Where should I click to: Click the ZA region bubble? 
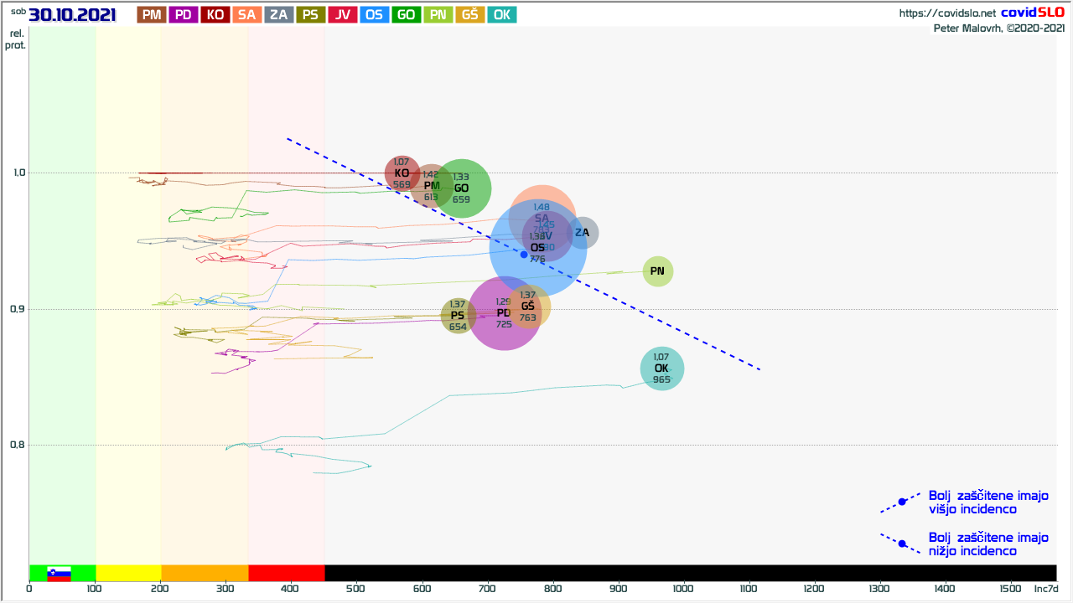click(x=583, y=233)
